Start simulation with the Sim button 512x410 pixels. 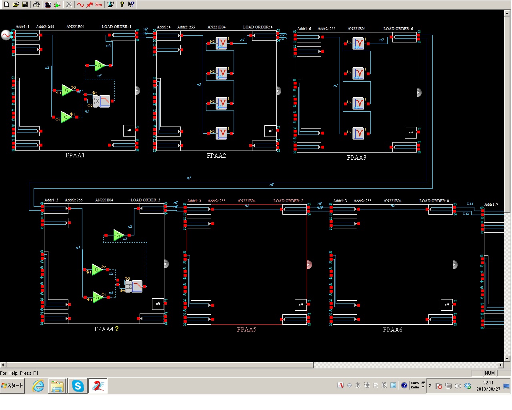[99, 4]
